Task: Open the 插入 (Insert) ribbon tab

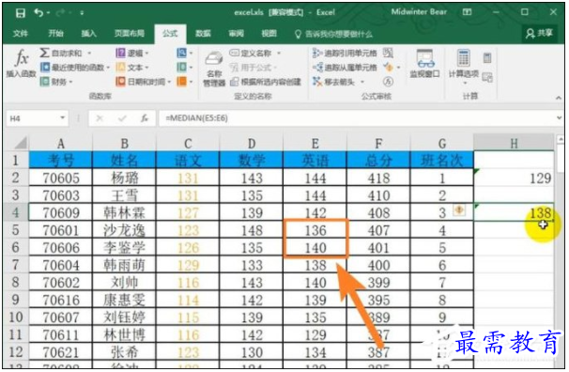Action: [x=88, y=34]
